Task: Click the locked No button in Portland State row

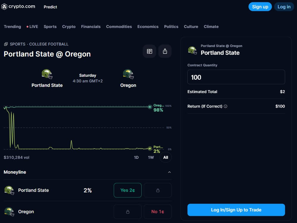Action: (158, 190)
